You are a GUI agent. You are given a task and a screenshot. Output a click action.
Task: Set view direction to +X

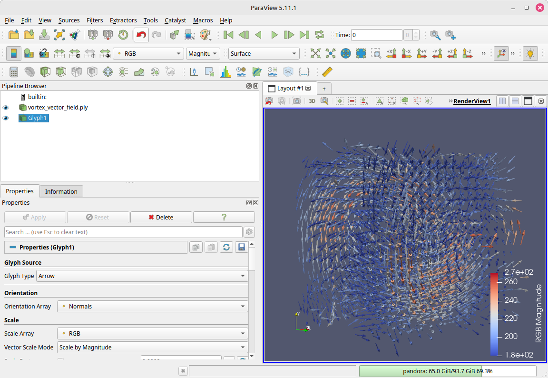[391, 54]
